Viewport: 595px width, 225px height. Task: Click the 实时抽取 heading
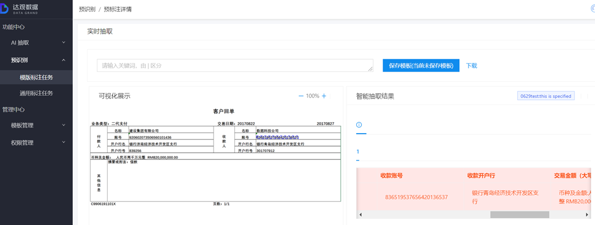(100, 31)
